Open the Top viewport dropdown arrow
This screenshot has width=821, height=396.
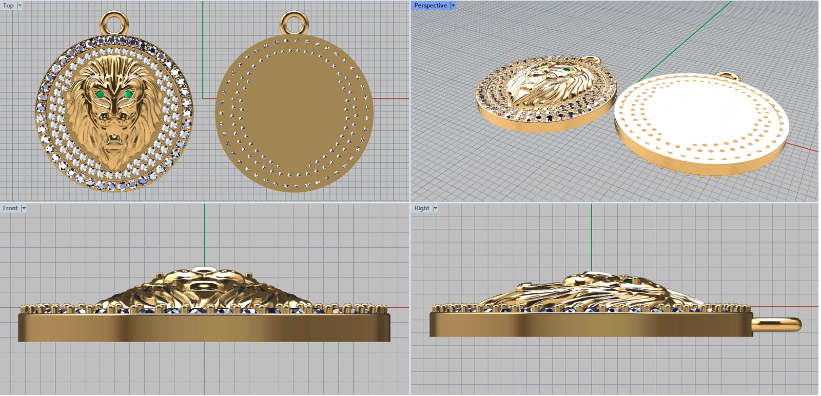(20, 5)
